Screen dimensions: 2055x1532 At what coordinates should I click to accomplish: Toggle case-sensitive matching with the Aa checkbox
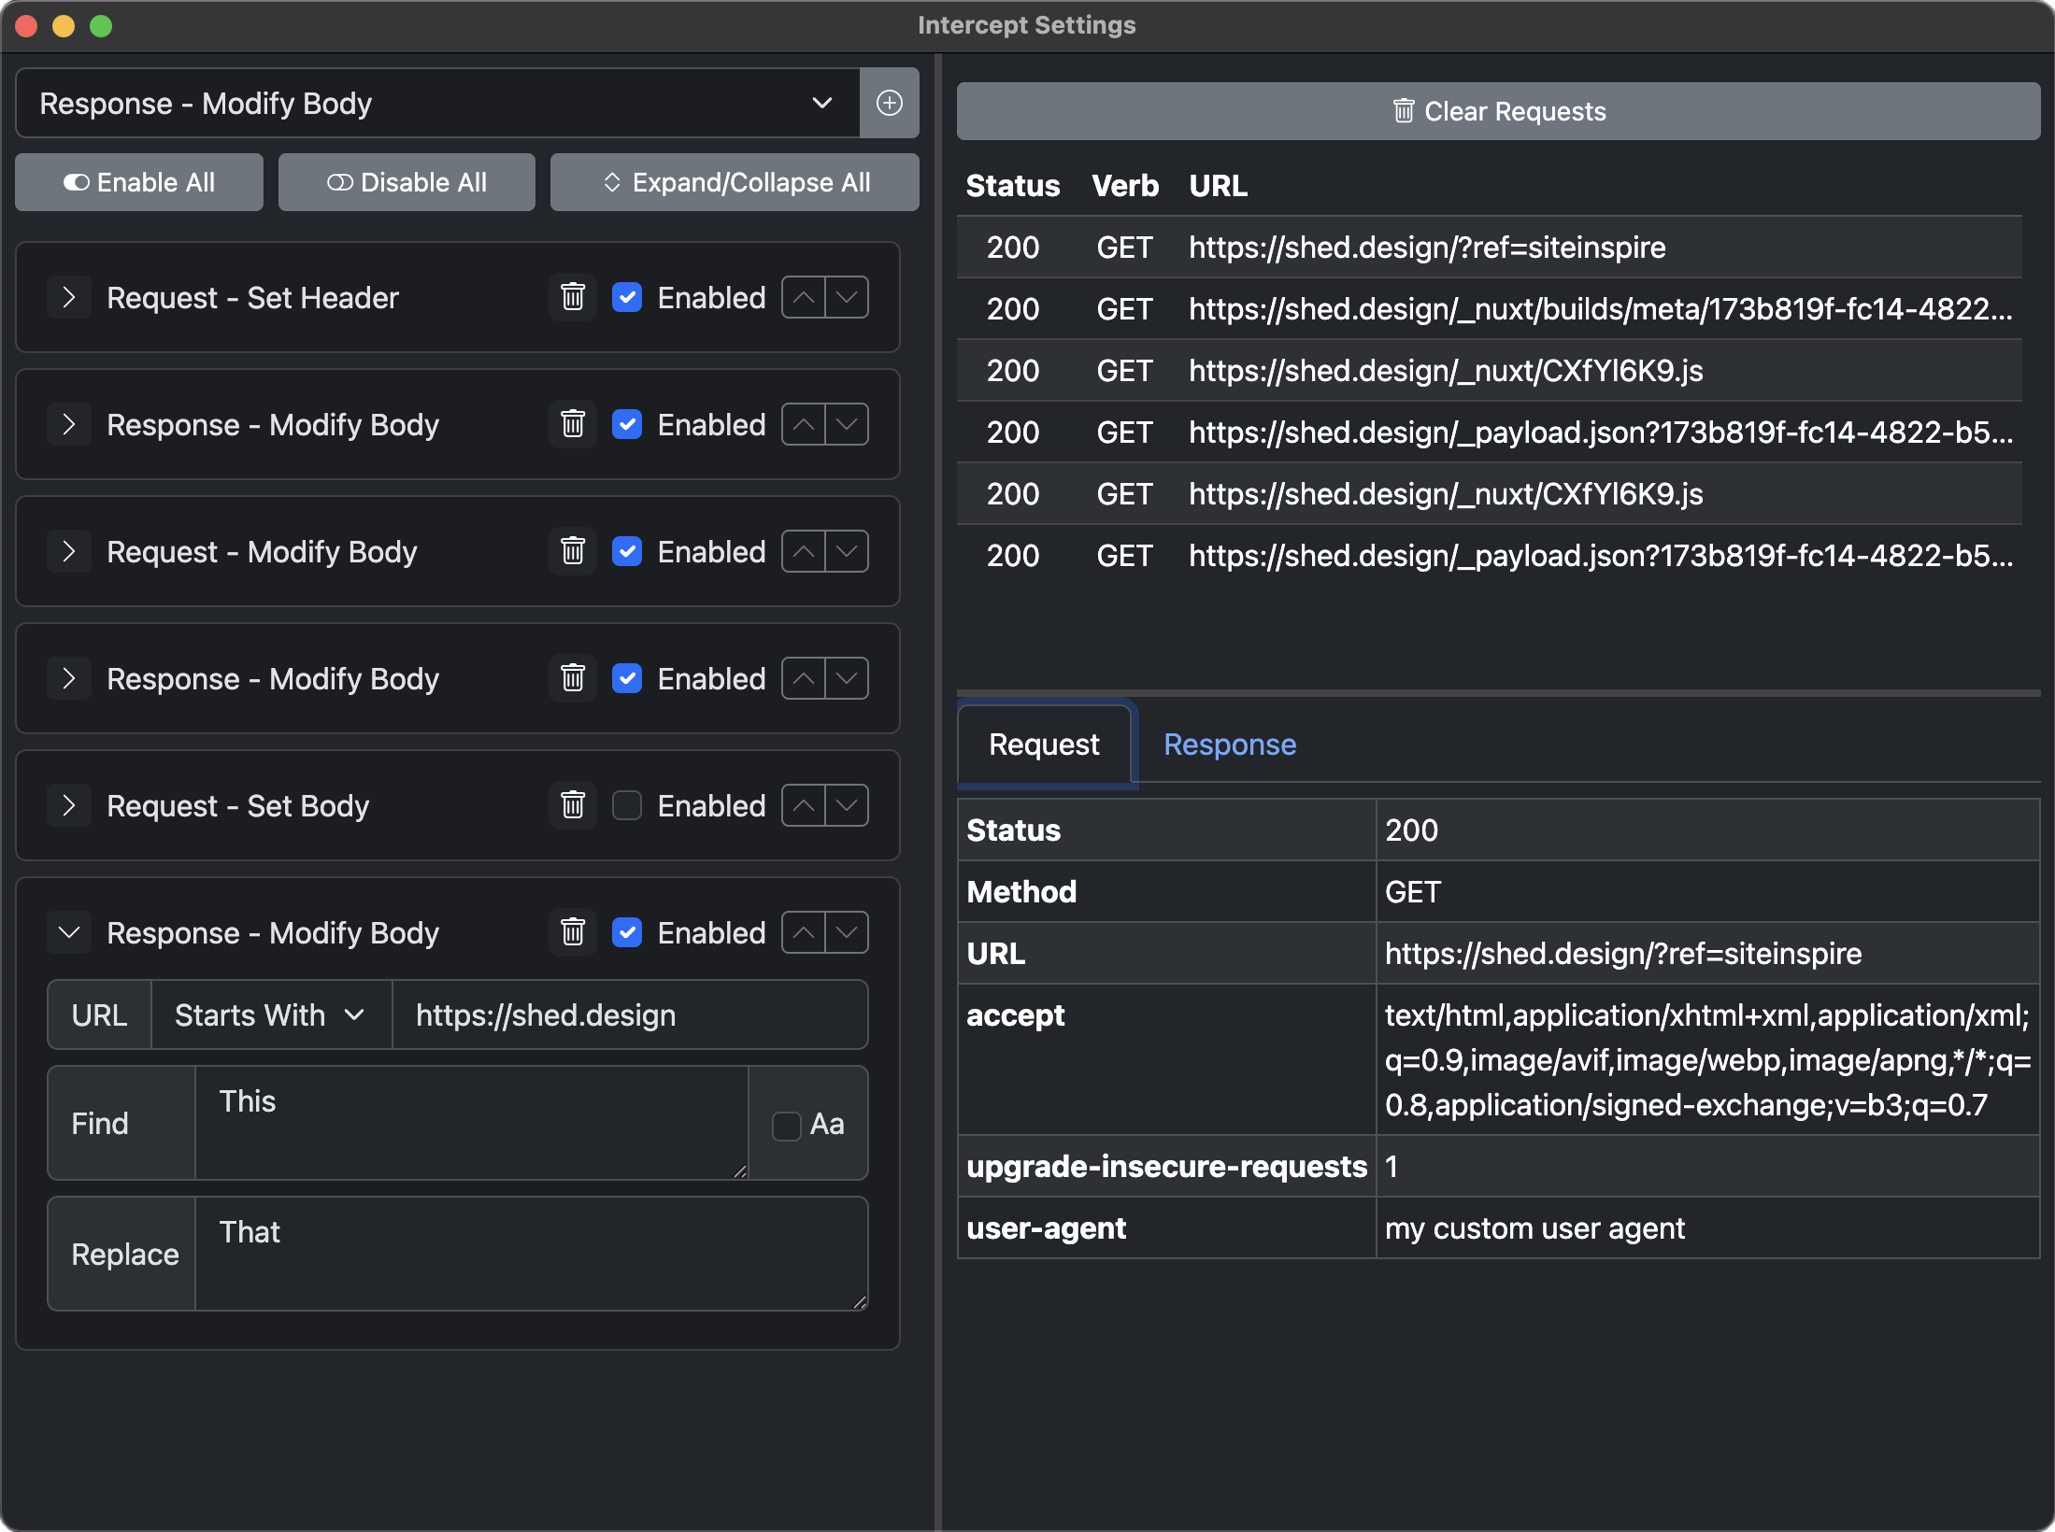pos(785,1124)
